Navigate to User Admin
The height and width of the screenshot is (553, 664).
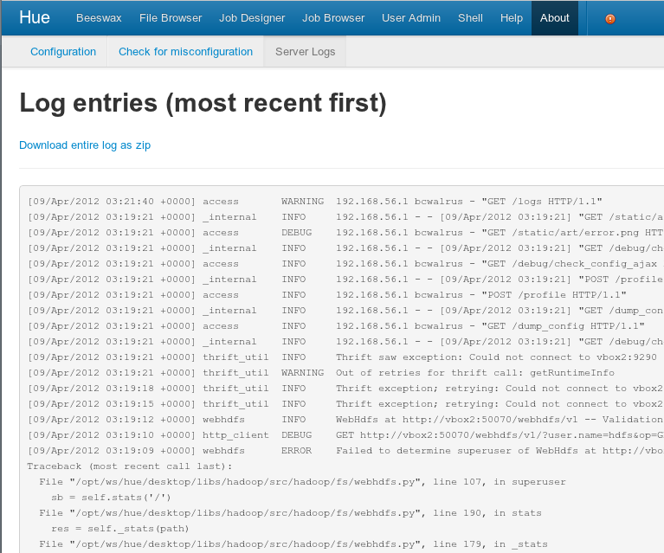411,18
